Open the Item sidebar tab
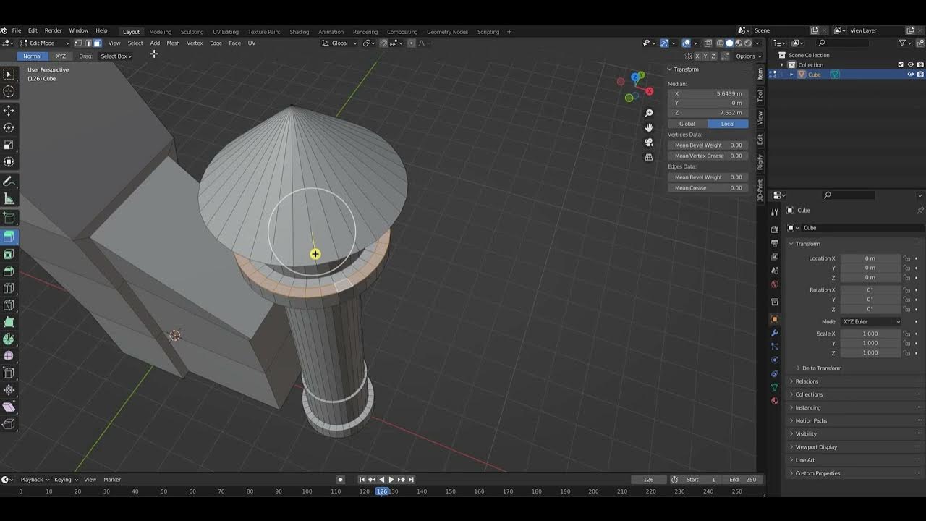Screen dimensions: 926x521 point(760,74)
